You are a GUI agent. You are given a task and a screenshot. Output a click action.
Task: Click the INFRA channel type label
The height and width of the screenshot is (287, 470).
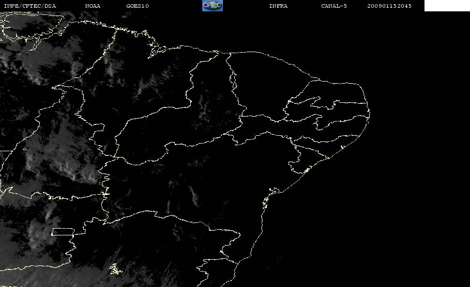278,6
